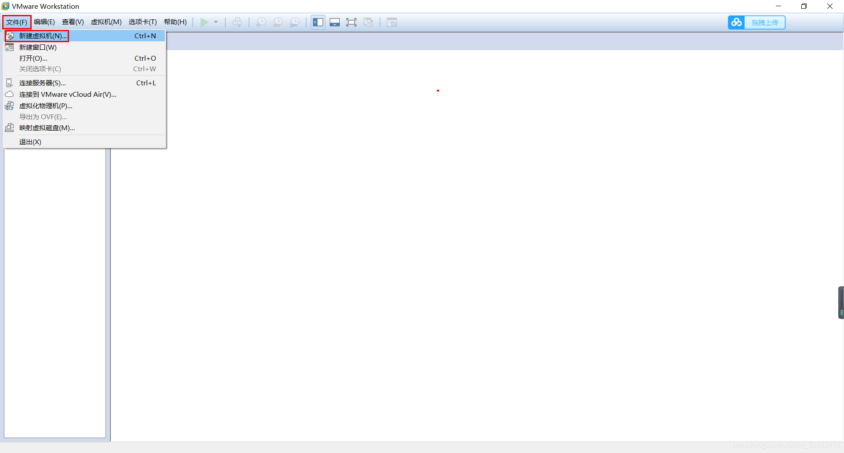The width and height of the screenshot is (844, 453).
Task: Open the 虚拟机(M) menu
Action: pyautogui.click(x=106, y=22)
